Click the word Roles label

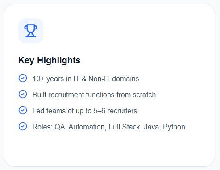click(x=42, y=127)
